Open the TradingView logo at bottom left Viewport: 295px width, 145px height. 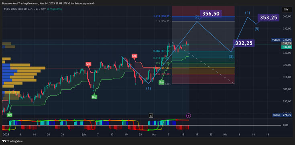pos(12,141)
